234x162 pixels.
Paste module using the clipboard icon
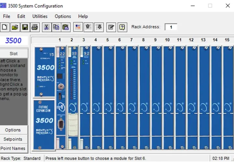[x=66, y=27]
